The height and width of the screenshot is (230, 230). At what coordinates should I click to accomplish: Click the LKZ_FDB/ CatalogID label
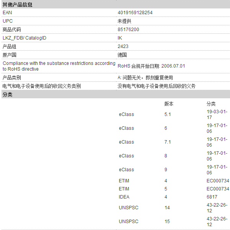coord(25,38)
